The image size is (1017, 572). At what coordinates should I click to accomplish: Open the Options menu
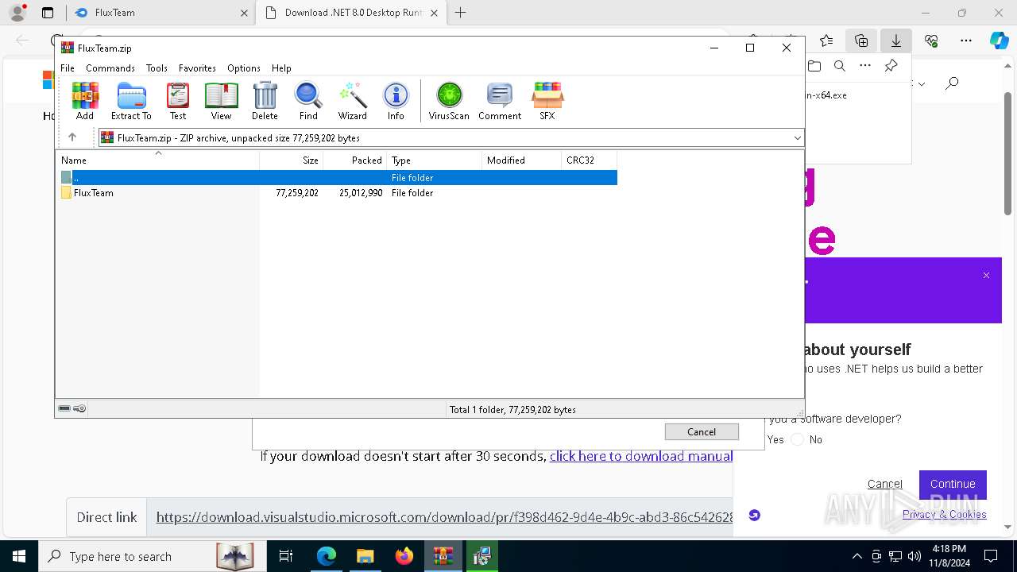click(x=244, y=68)
